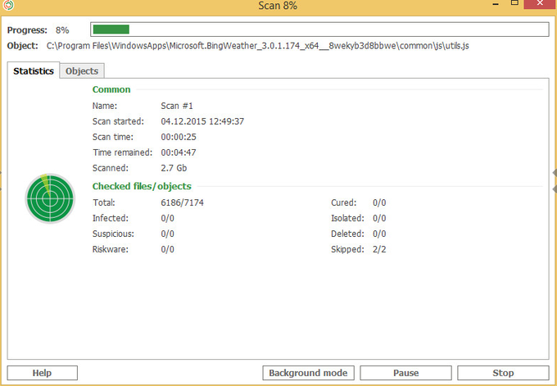Stop the scan
This screenshot has width=557, height=386.
[503, 373]
